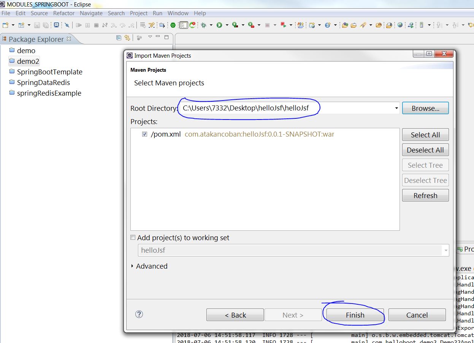Open the Root Directory dropdown arrow
The width and height of the screenshot is (474, 343).
[x=396, y=108]
